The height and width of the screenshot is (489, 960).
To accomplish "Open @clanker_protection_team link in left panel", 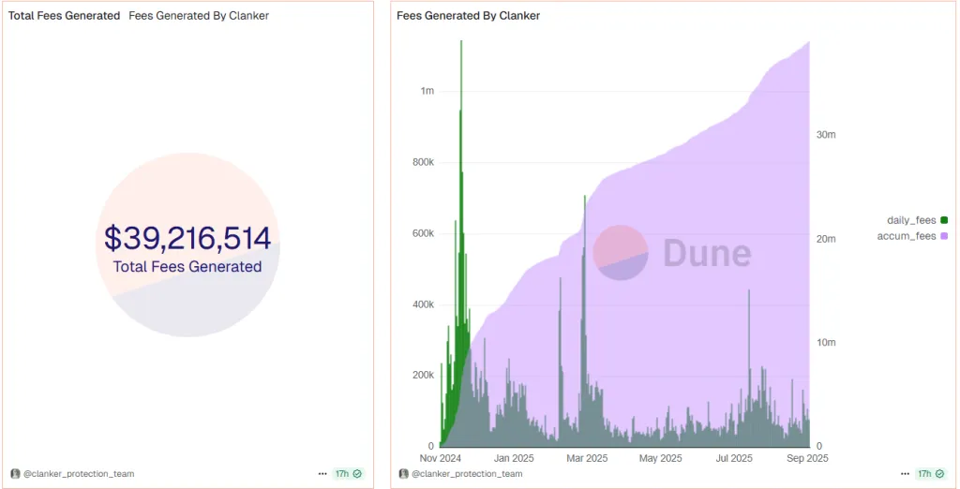I will [x=79, y=474].
